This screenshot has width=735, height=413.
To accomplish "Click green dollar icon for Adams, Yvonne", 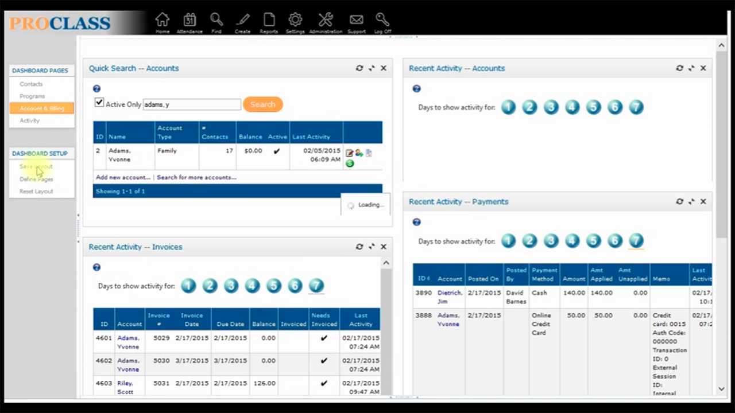I will [350, 163].
